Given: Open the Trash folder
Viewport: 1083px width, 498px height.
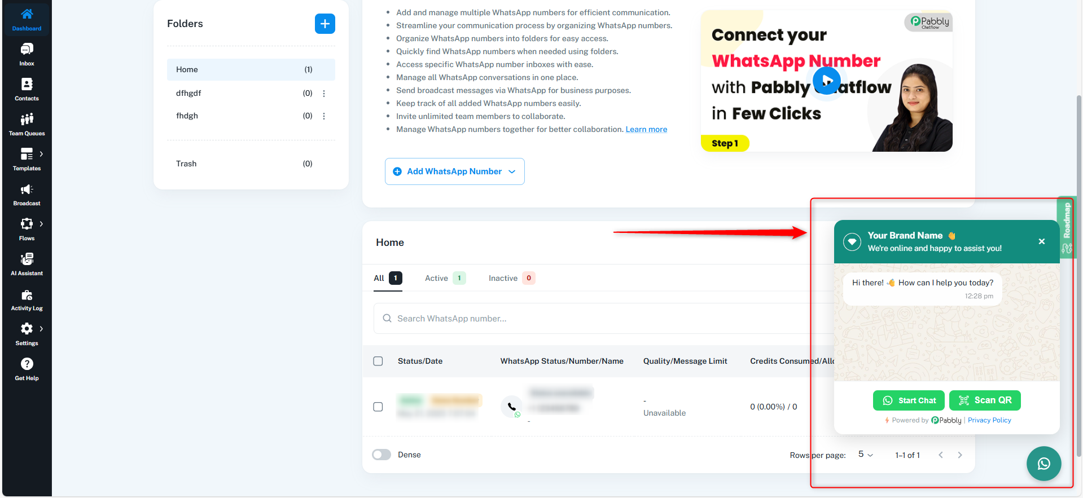Looking at the screenshot, I should click(x=251, y=164).
